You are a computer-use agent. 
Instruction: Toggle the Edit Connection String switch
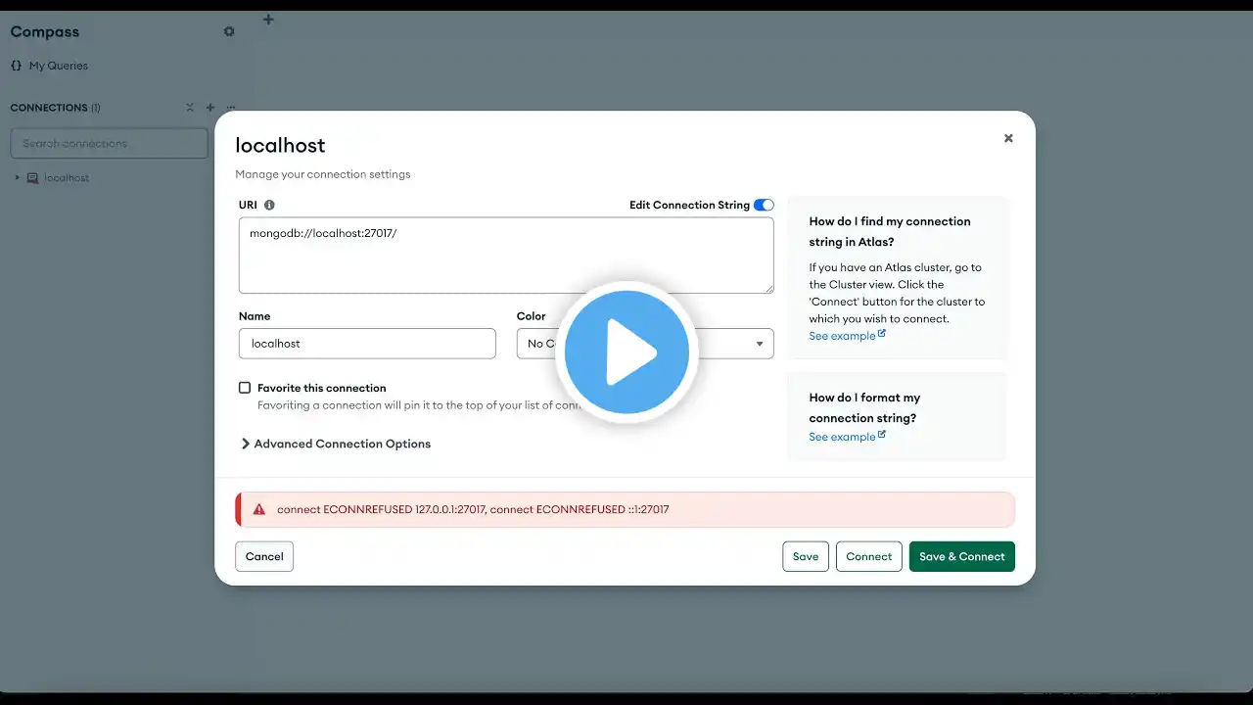tap(764, 205)
